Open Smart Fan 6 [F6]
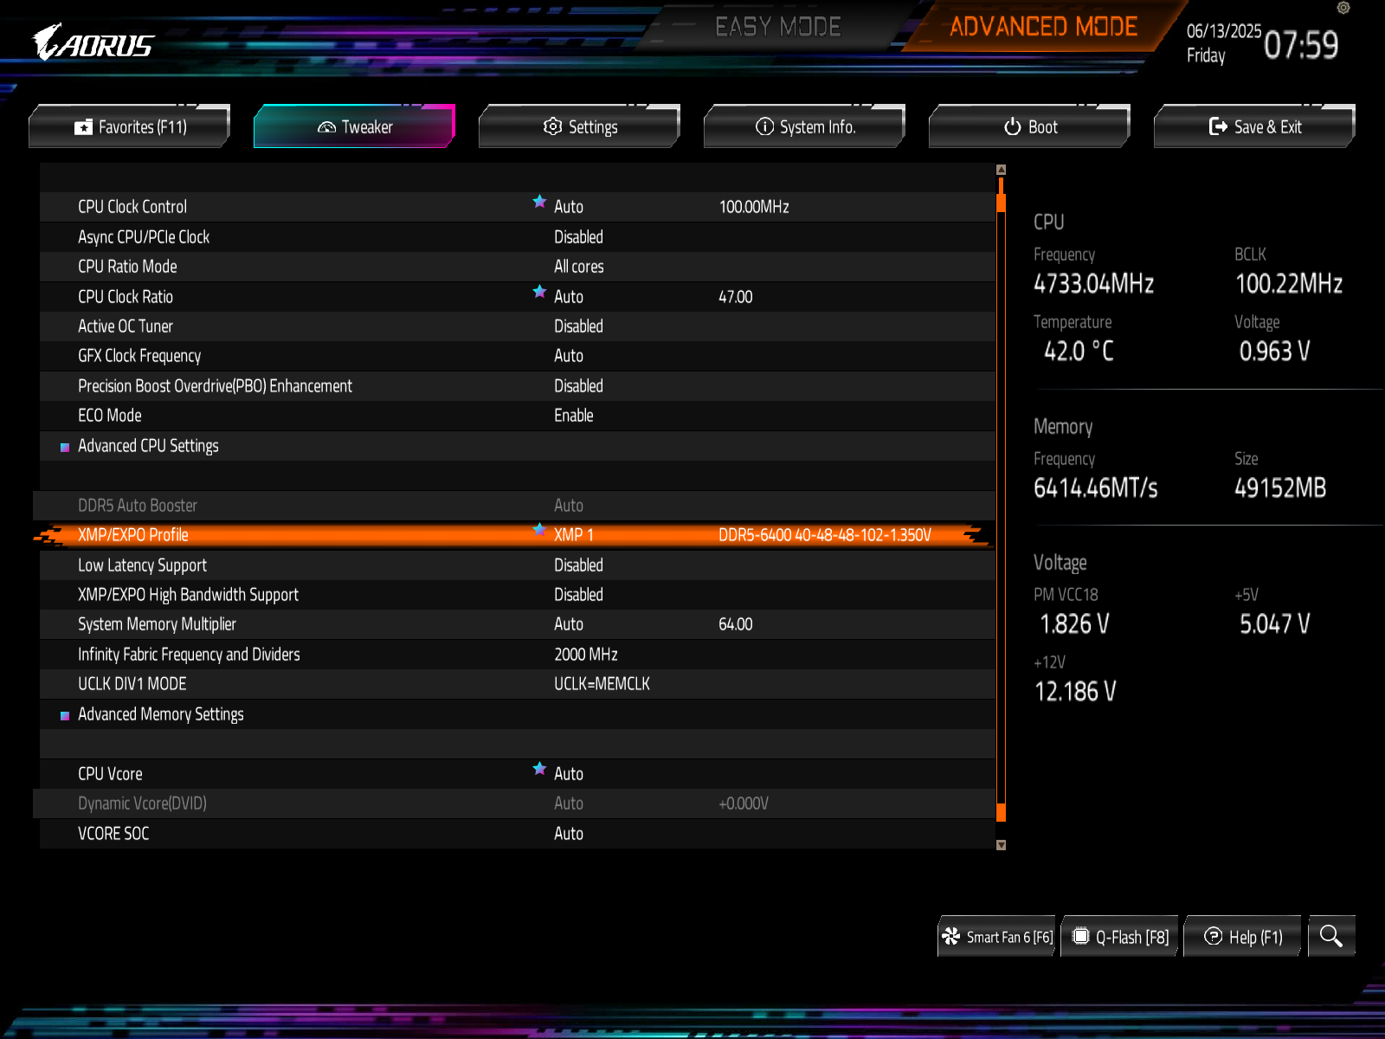 point(997,936)
